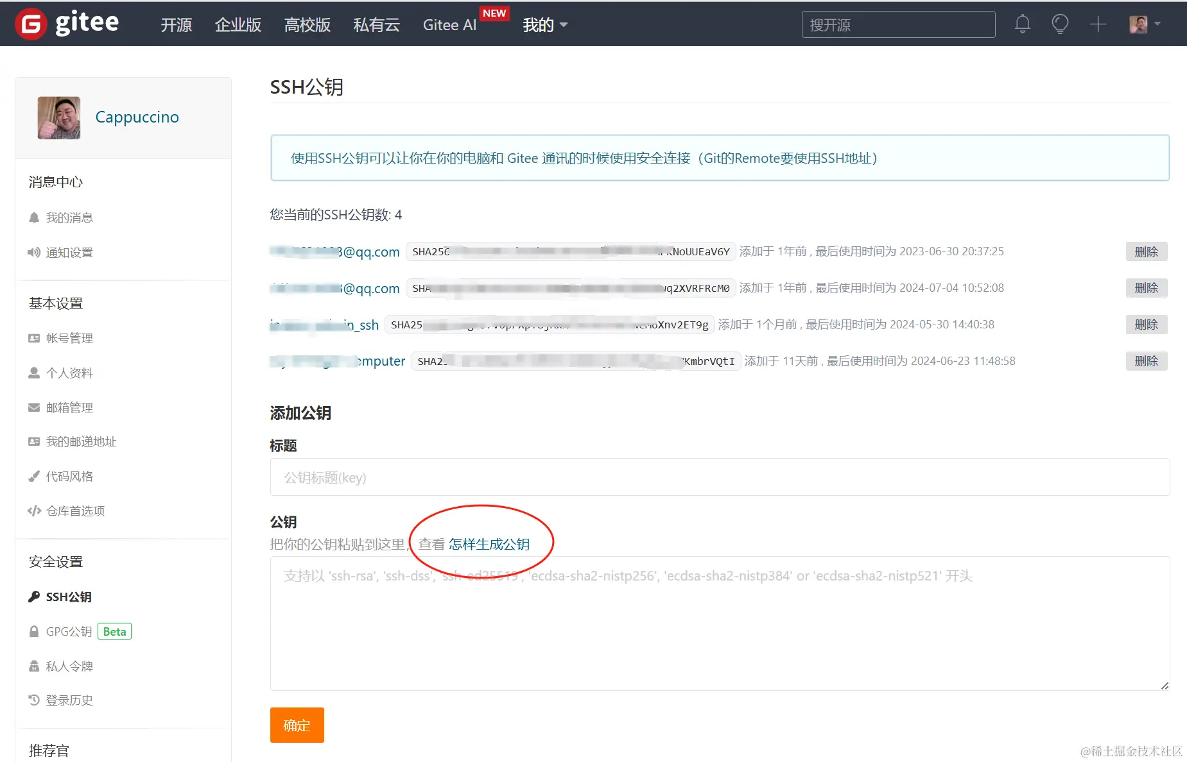Open the notifications bell icon
Viewport: 1187px width, 762px height.
(1023, 24)
